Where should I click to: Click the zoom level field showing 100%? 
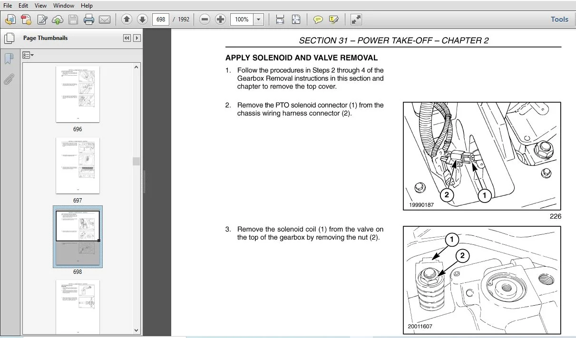[x=242, y=19]
